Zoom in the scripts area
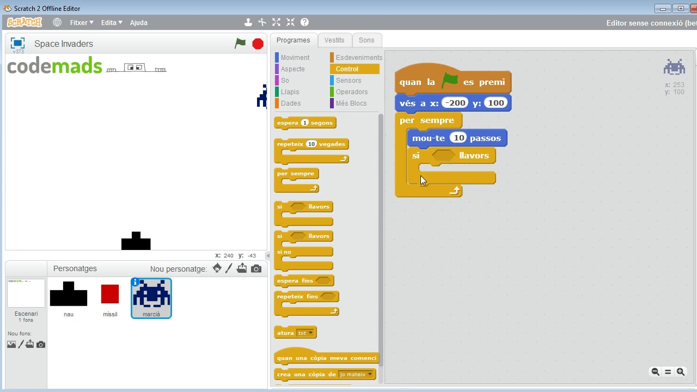Viewport: 697px width, 392px height. click(681, 372)
